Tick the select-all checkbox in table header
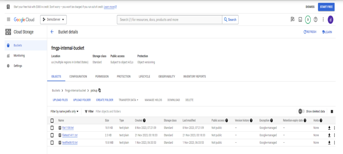The image size is (343, 154). pyautogui.click(x=52, y=121)
